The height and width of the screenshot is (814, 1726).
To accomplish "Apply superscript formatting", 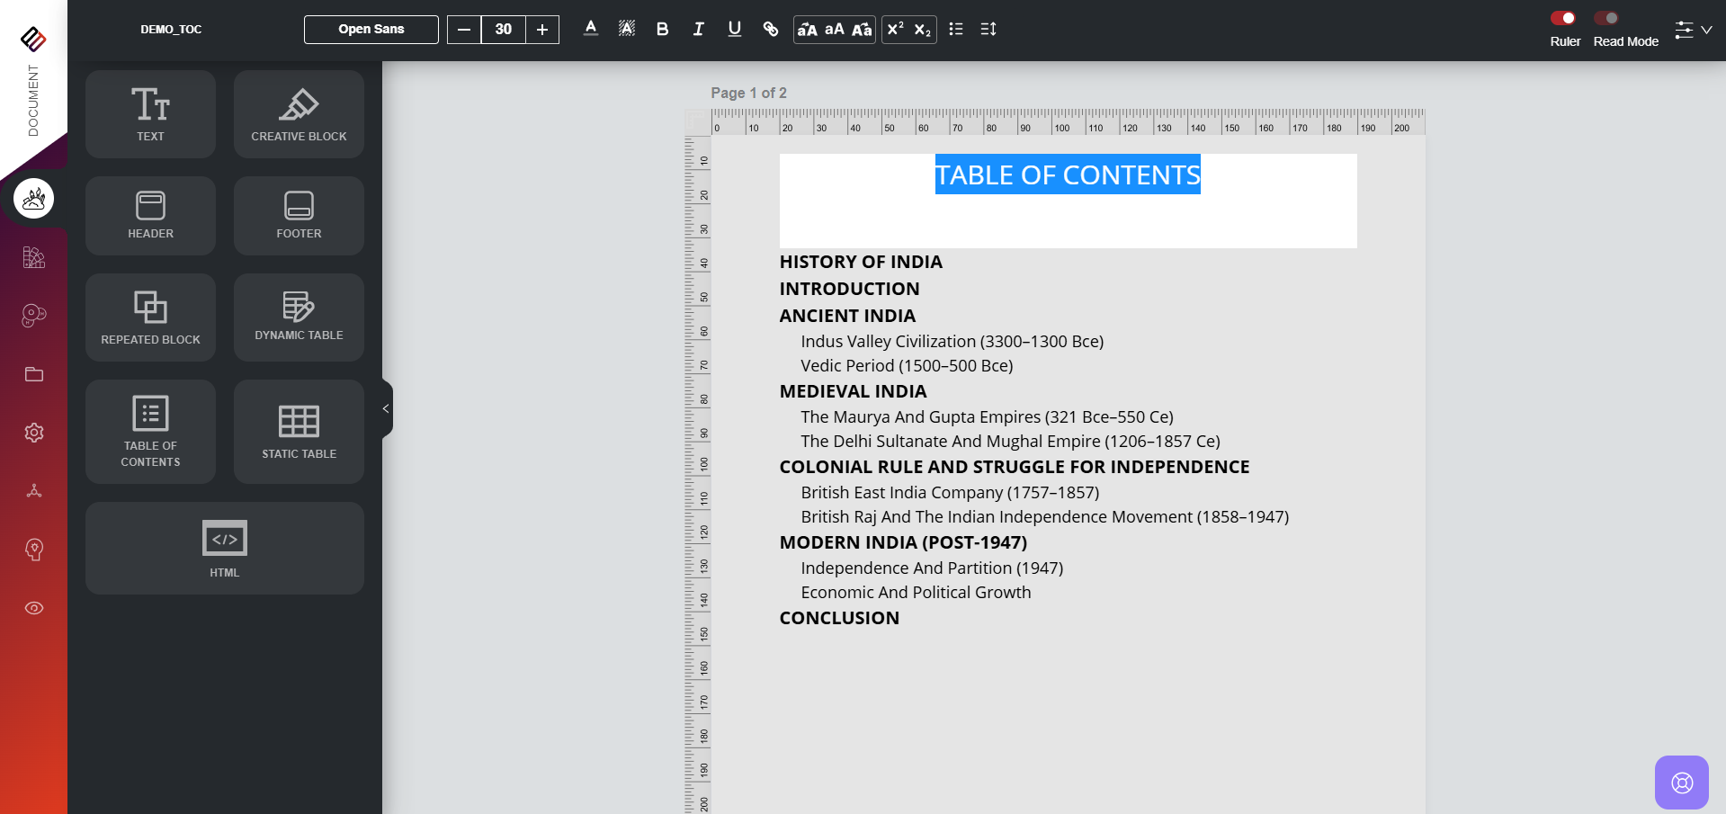I will tap(896, 29).
